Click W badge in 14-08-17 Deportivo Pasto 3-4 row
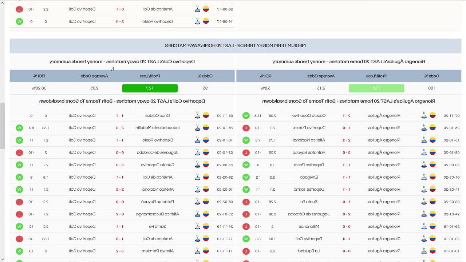This screenshot has width=466, height=262. tap(20, 21)
